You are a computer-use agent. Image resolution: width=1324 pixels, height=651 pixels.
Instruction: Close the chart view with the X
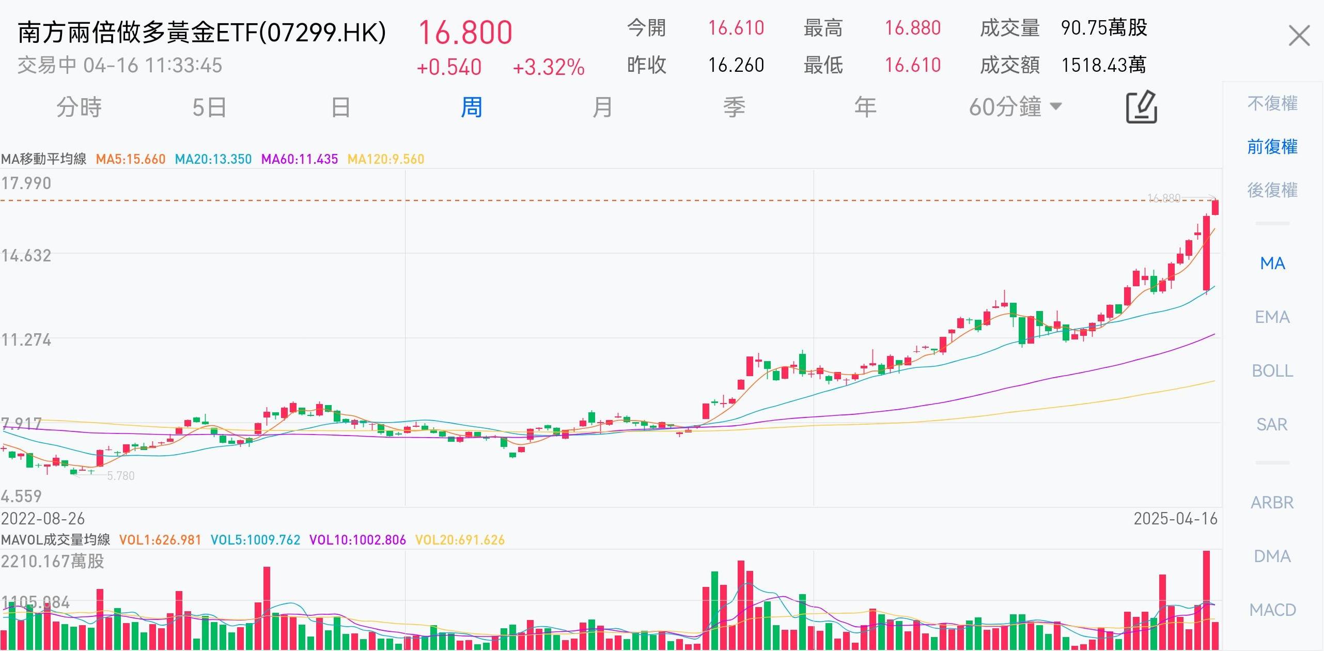[1299, 36]
